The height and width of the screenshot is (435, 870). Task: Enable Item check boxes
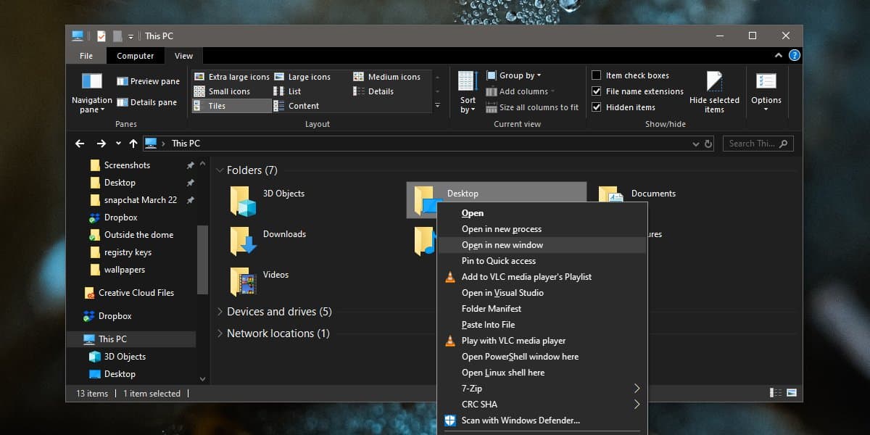[x=597, y=75]
